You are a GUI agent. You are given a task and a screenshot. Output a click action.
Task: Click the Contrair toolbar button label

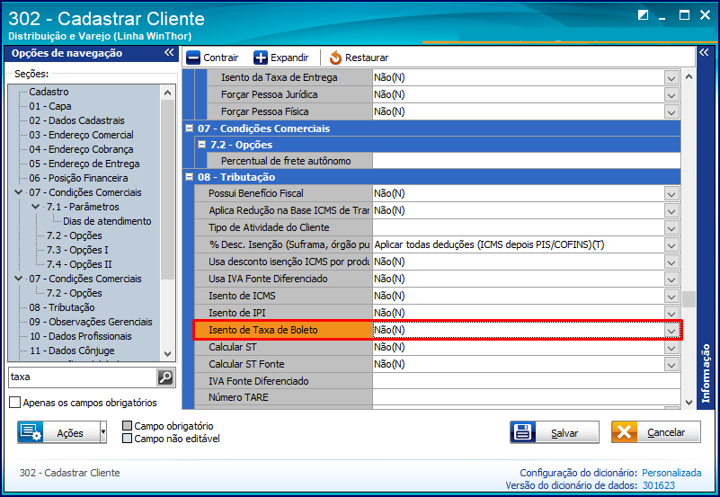[221, 58]
